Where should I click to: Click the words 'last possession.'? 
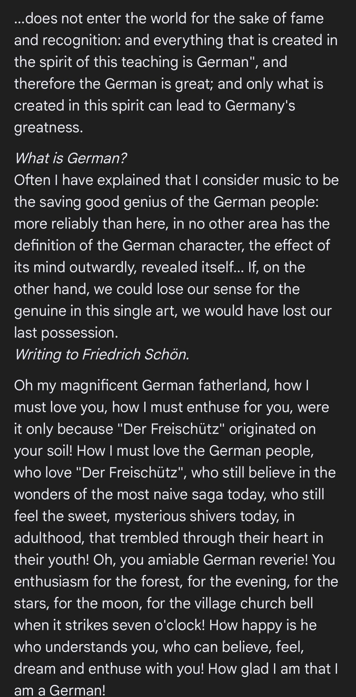tap(66, 332)
